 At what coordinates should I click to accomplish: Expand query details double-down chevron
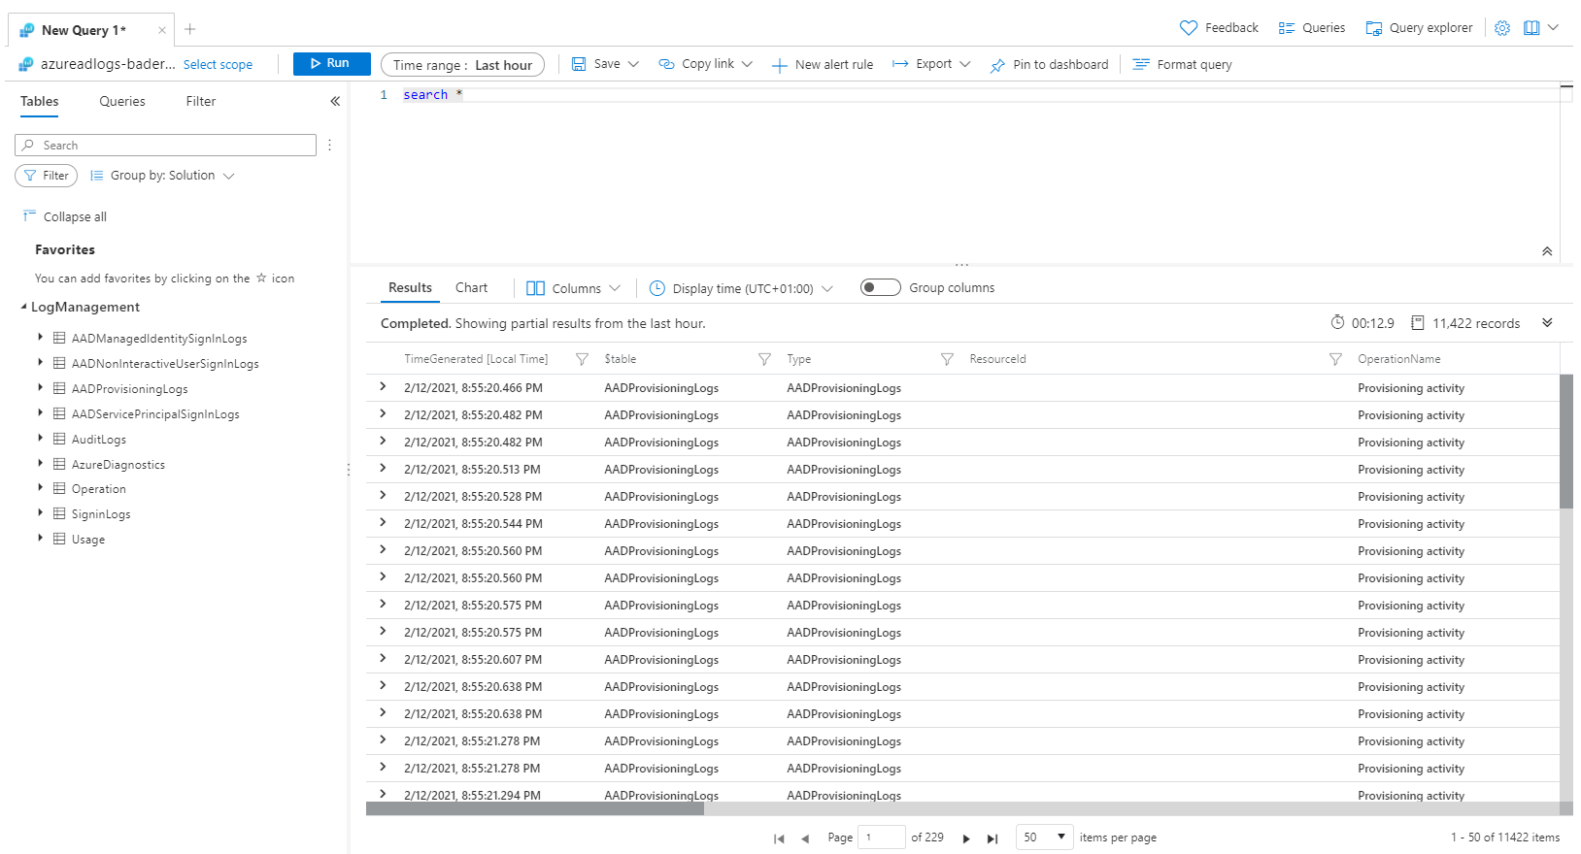1547,323
